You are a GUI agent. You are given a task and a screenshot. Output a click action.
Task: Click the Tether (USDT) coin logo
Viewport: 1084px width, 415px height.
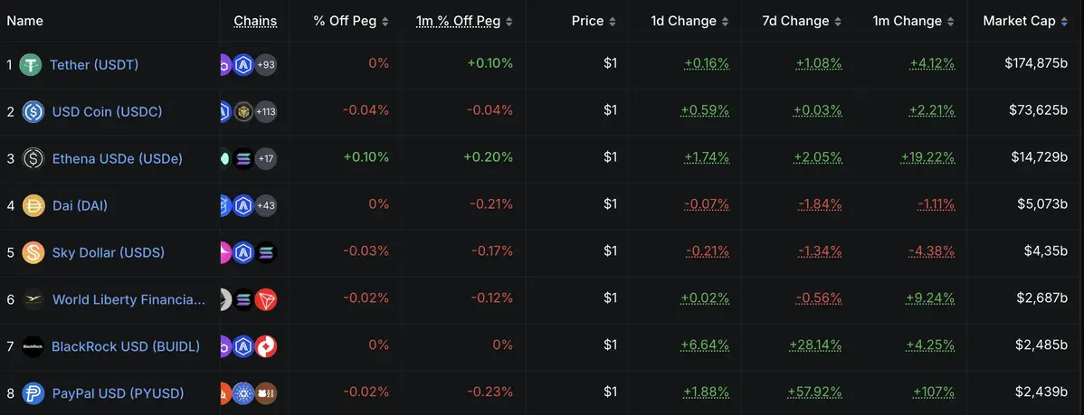point(32,64)
